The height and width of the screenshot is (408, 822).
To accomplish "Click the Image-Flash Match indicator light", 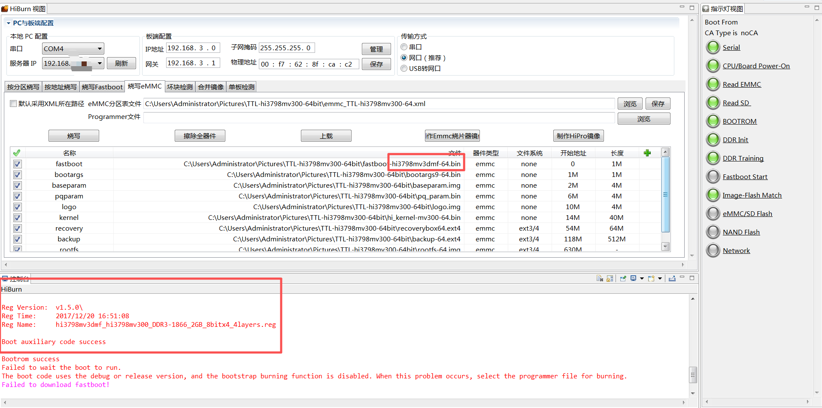I will pyautogui.click(x=713, y=195).
